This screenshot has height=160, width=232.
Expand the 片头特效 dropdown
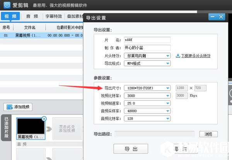167,56
